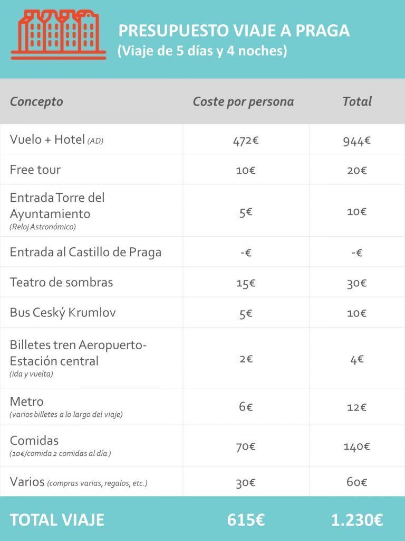
Task: Click the Teatro de sombras label
Action: pos(61,282)
